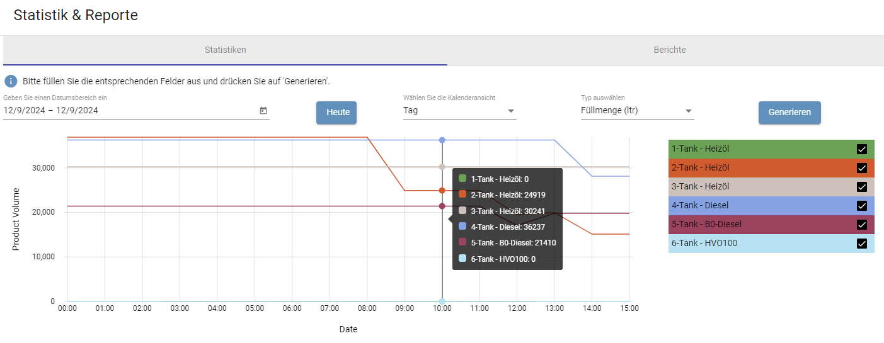
Task: Click the 20,000 y-axis label
Action: (43, 212)
